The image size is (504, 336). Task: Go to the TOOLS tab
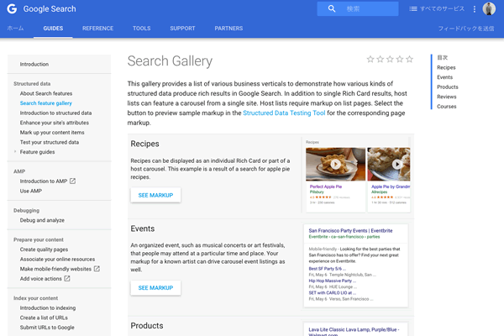pos(141,29)
